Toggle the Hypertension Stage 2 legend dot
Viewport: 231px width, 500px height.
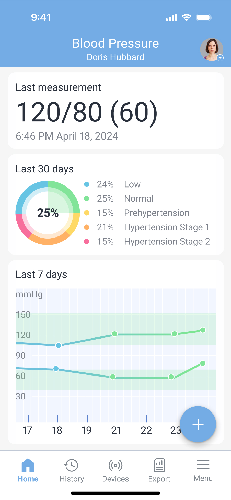pos(87,241)
